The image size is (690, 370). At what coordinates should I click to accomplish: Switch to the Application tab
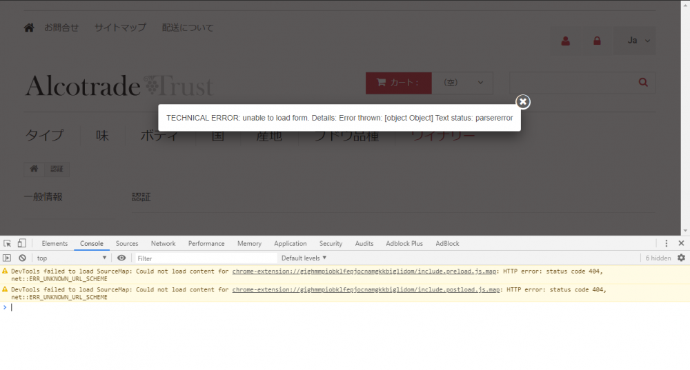tap(290, 243)
